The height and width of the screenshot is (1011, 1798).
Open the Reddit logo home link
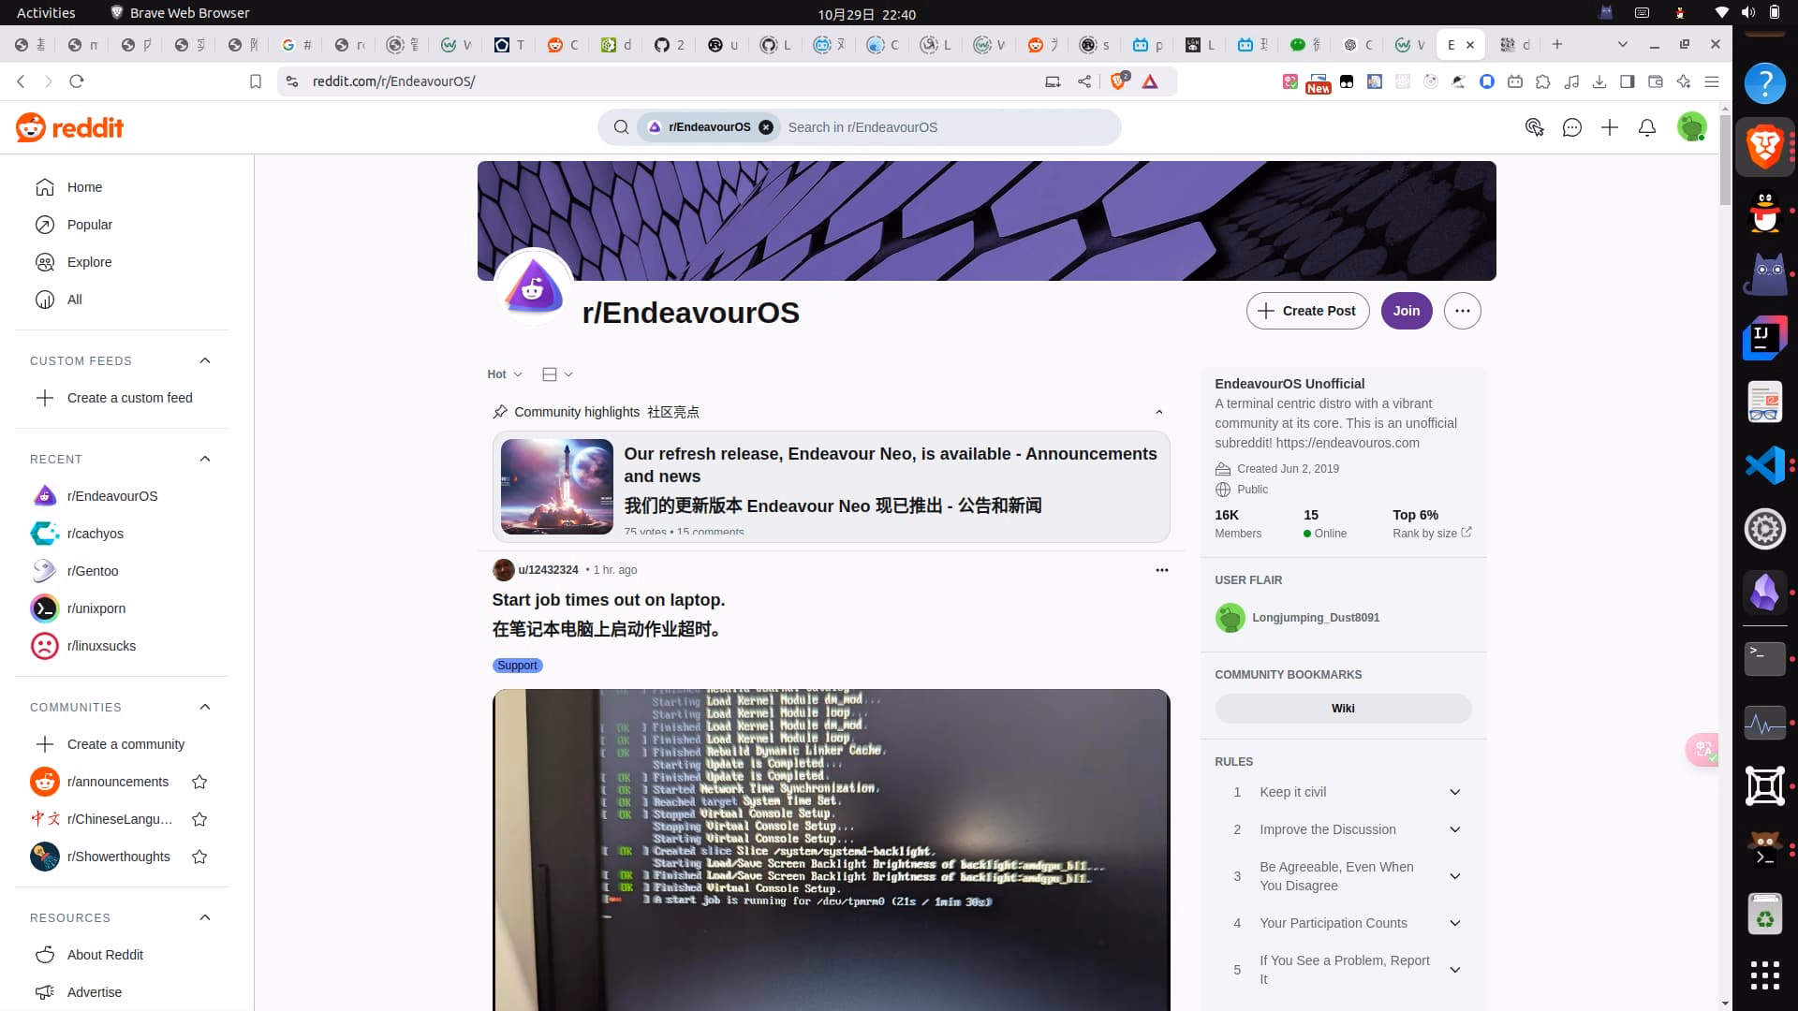coord(70,127)
